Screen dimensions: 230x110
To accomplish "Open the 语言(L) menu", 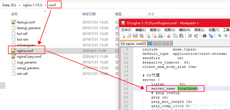I will (x=199, y=30).
